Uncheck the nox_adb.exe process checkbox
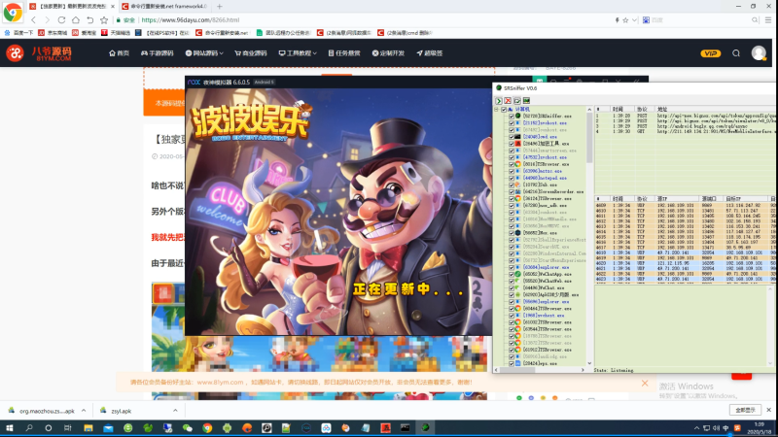Screen dimensions: 778x437 [512, 206]
